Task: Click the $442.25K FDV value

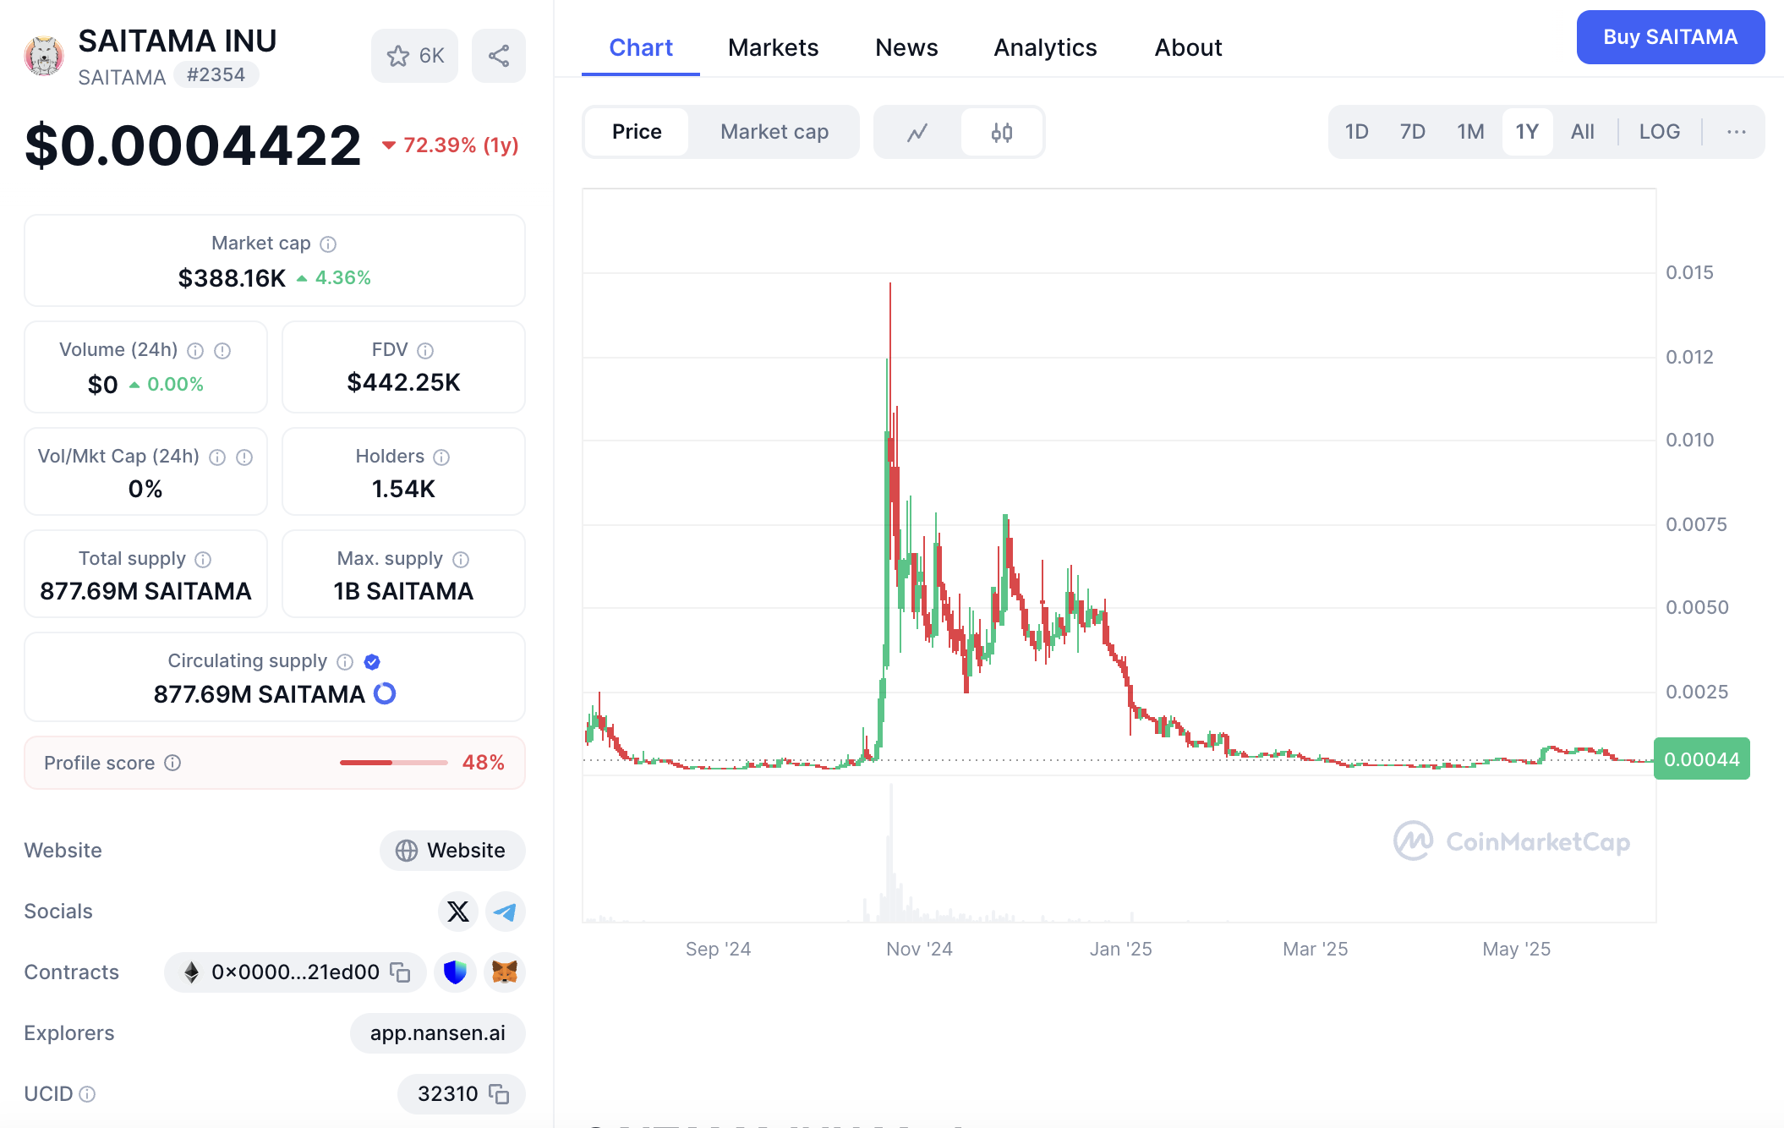Action: pyautogui.click(x=403, y=383)
